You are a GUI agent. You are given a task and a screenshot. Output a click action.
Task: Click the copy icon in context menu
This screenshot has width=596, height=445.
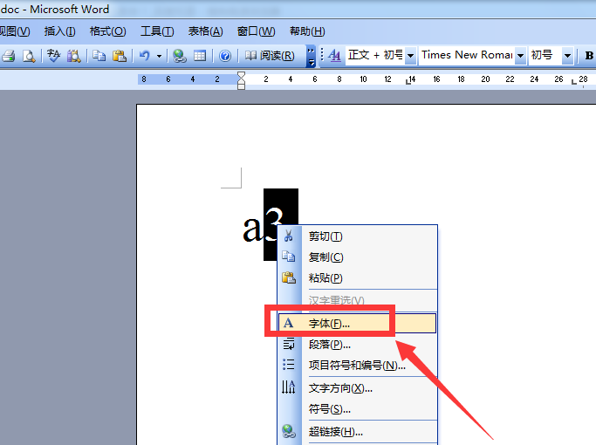[289, 257]
